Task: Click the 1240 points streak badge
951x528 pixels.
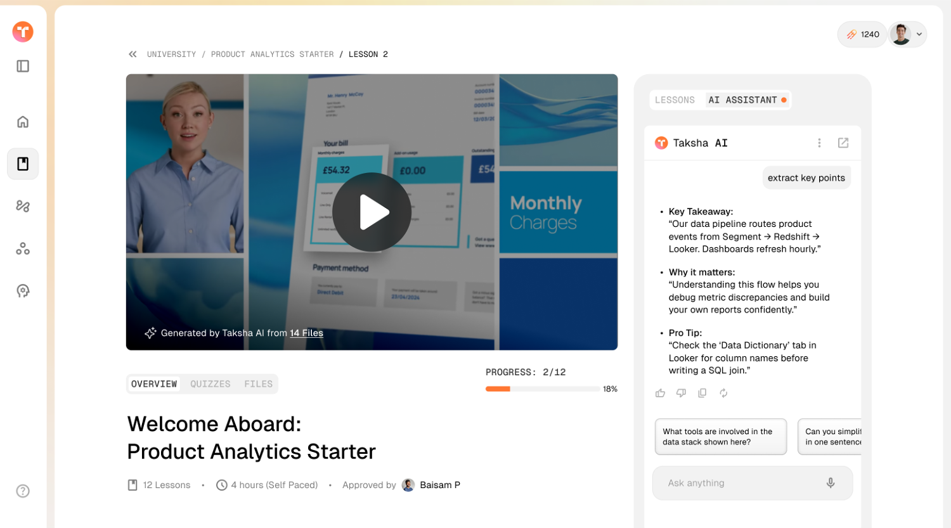Action: (x=862, y=34)
